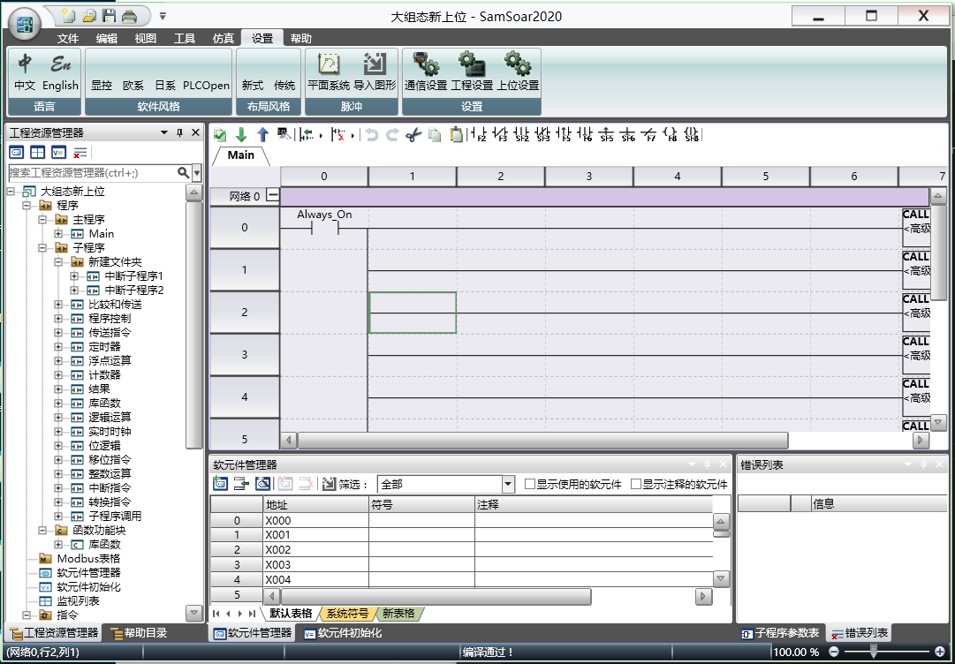Switch to the 系统符号 table tab
Viewport: 955px width, 664px height.
(x=347, y=614)
